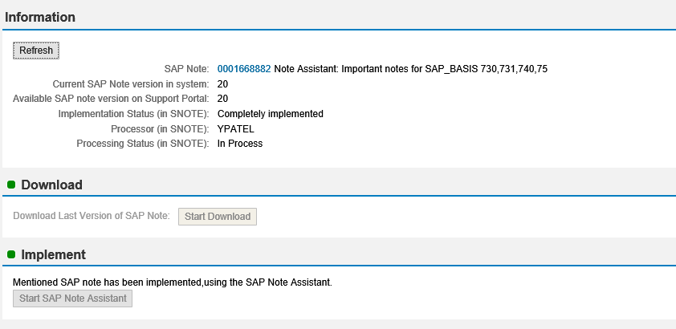Click the 'Download Last Version of SAP Note' label
Image resolution: width=676 pixels, height=329 pixels.
coord(92,216)
